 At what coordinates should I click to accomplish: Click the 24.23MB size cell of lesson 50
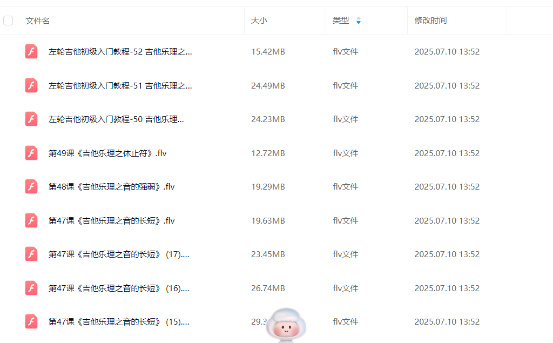coord(268,119)
